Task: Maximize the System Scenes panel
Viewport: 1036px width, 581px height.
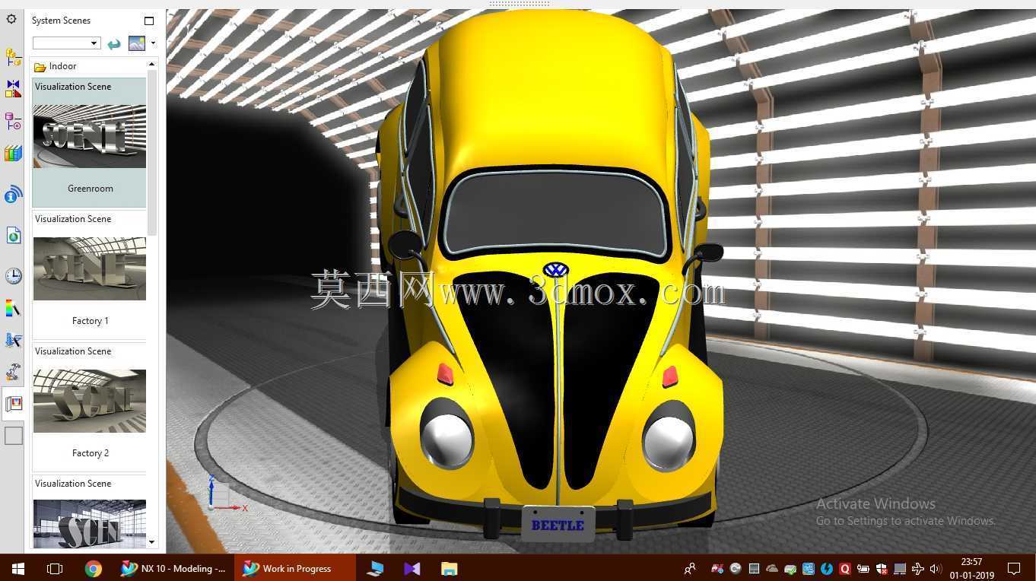Action: click(149, 21)
